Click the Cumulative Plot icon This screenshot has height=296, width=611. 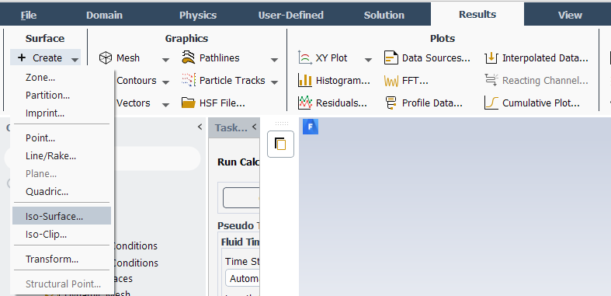coord(491,103)
